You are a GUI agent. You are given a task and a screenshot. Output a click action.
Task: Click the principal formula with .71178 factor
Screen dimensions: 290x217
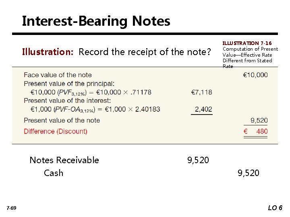pyautogui.click(x=91, y=92)
